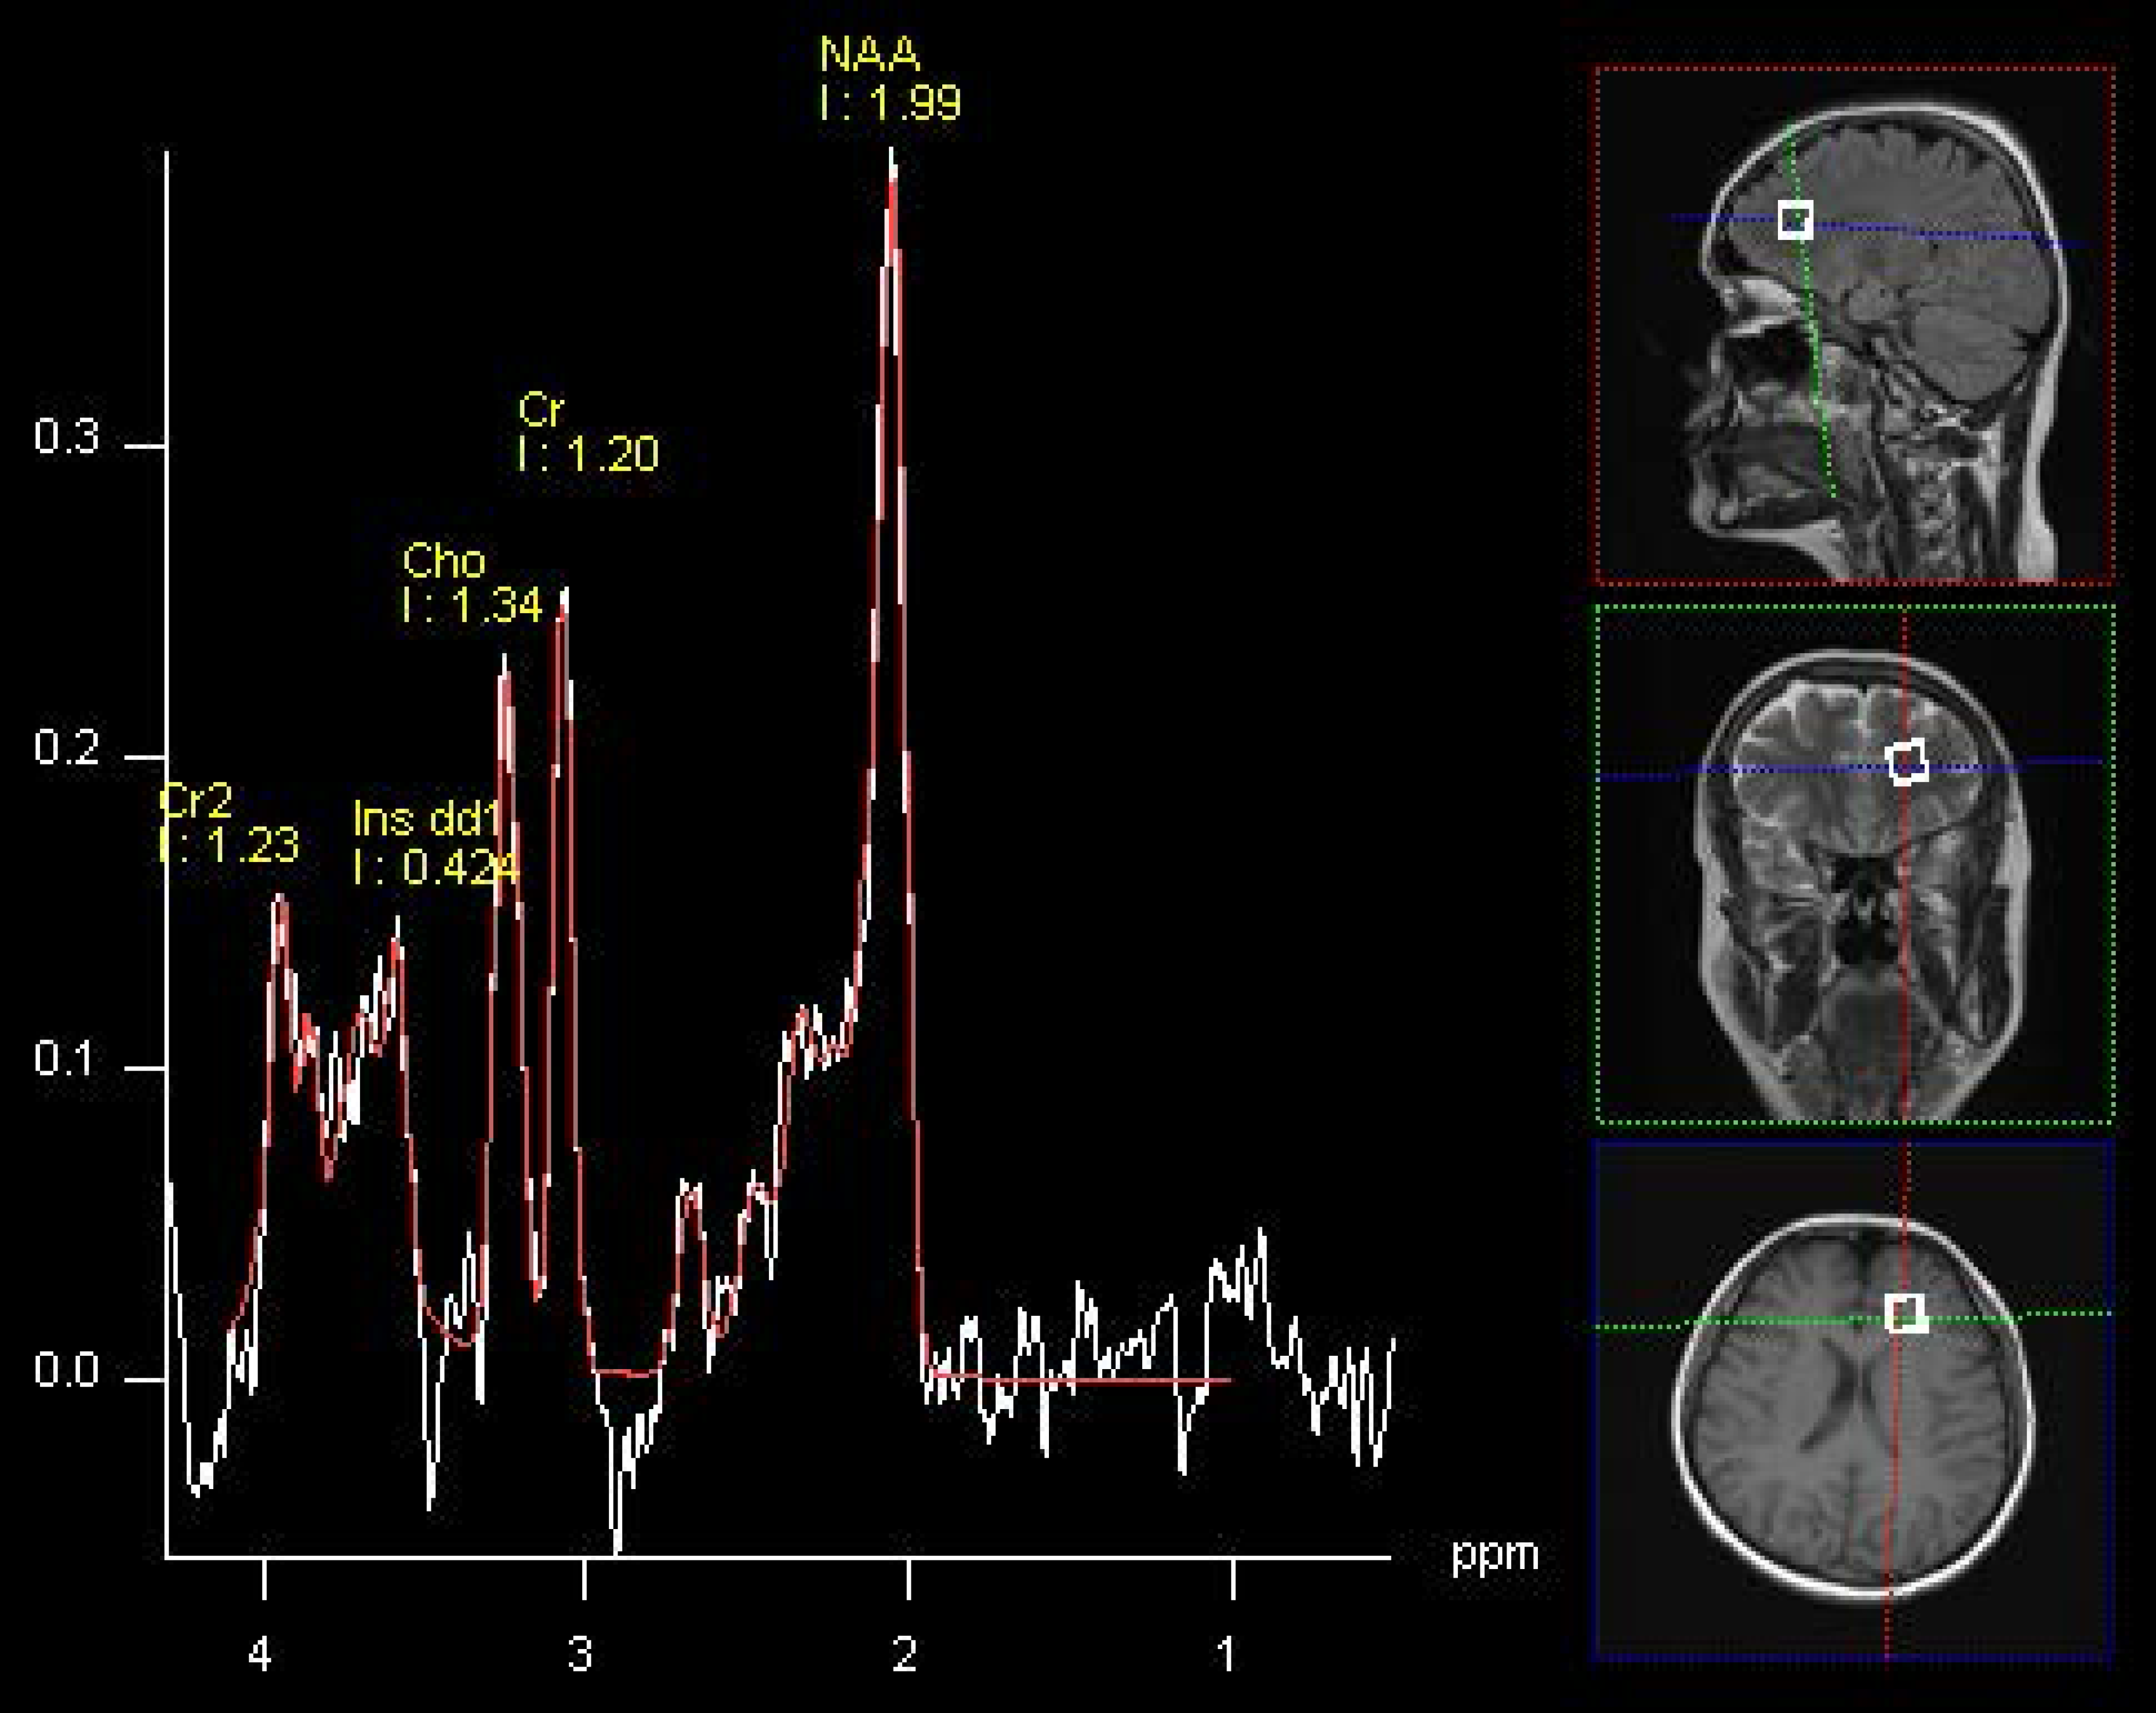Image resolution: width=2156 pixels, height=1713 pixels.
Task: Open the coronal MRI localizer thumbnail
Action: click(x=1854, y=864)
